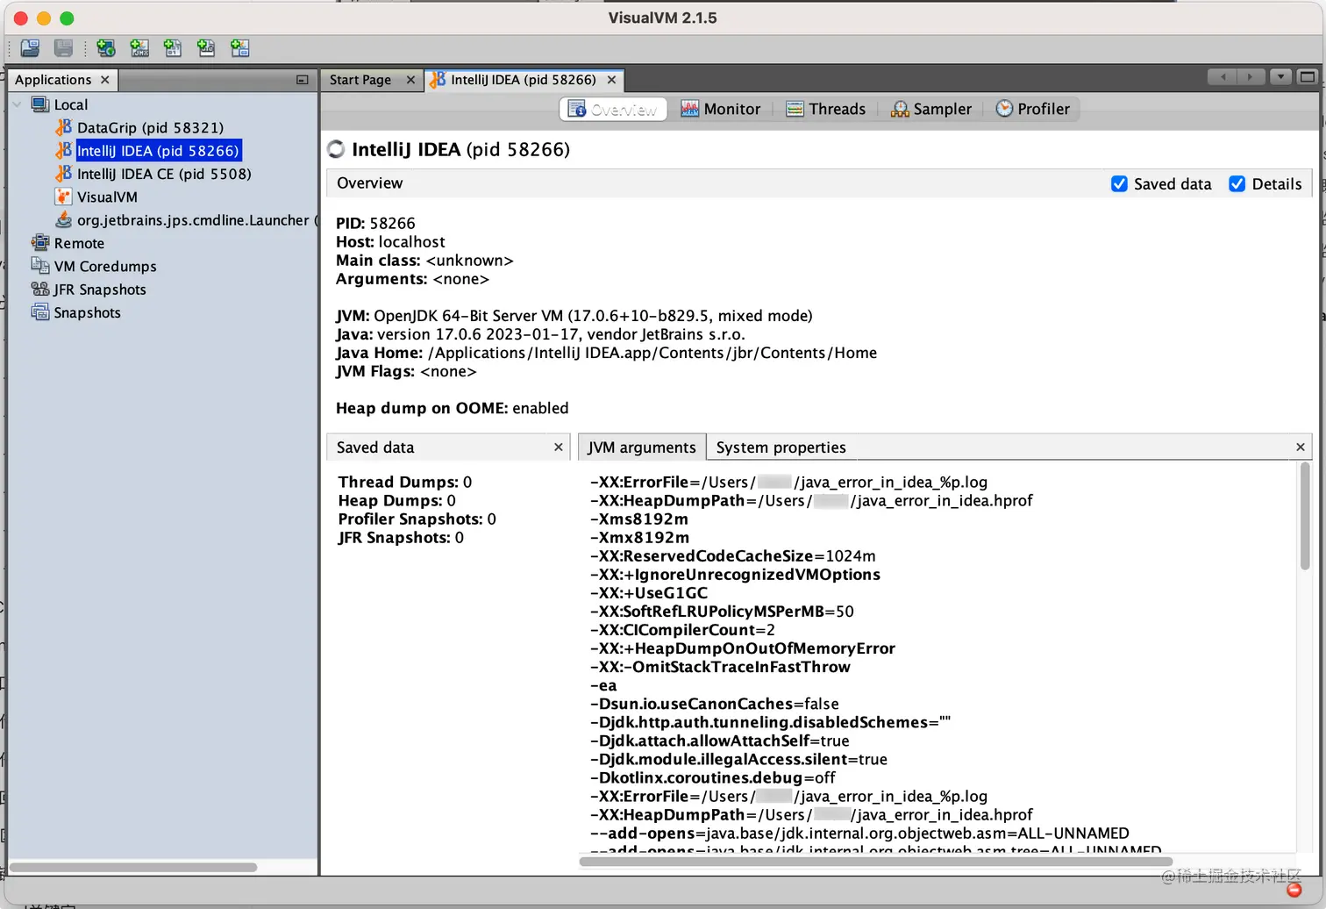1326x909 pixels.
Task: Uncheck the Details checkbox
Action: pyautogui.click(x=1237, y=184)
